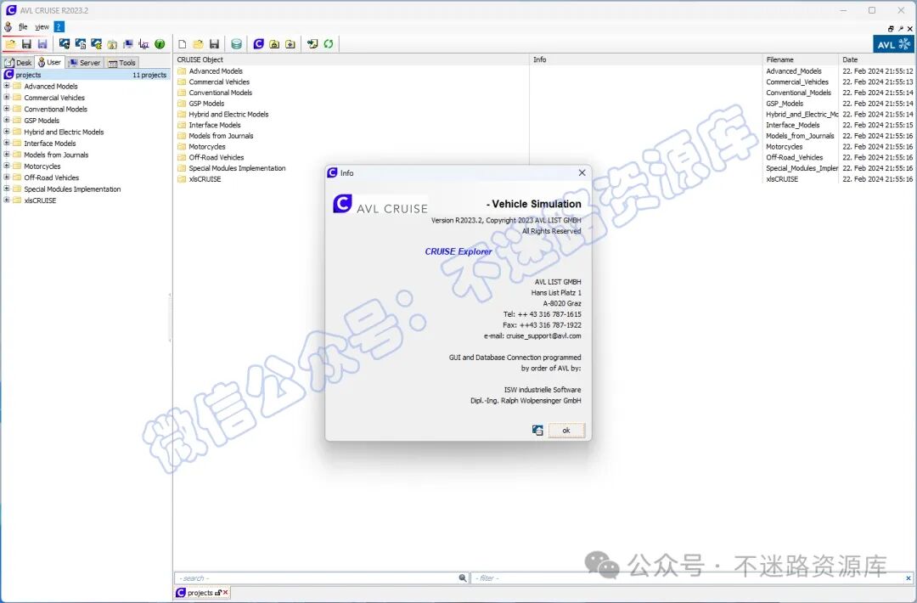Click the chart diagram icon in left toolbar
This screenshot has height=603, width=917.
[x=143, y=44]
